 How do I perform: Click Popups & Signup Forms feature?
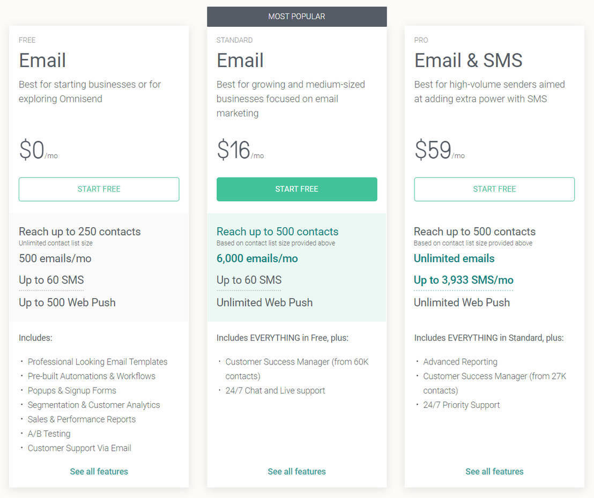point(72,391)
